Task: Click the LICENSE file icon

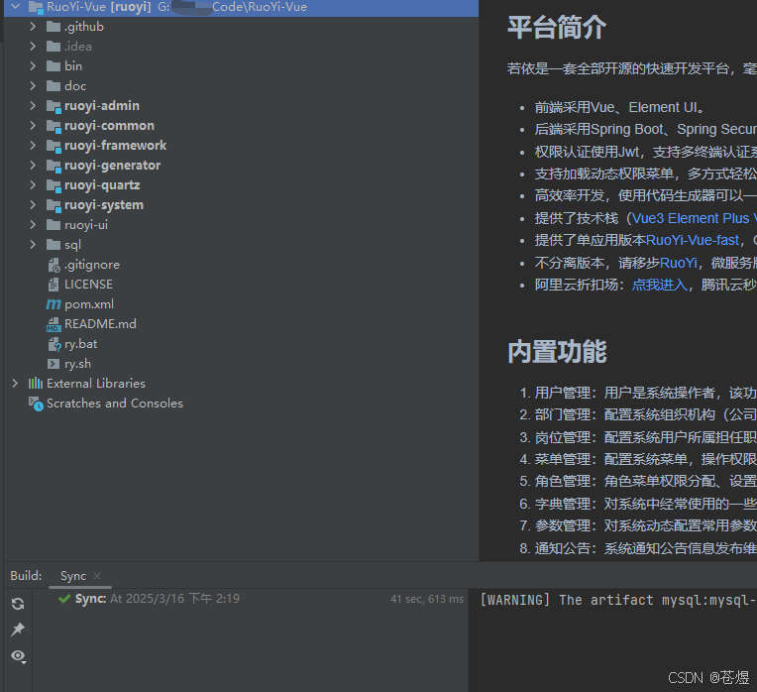Action: point(54,285)
